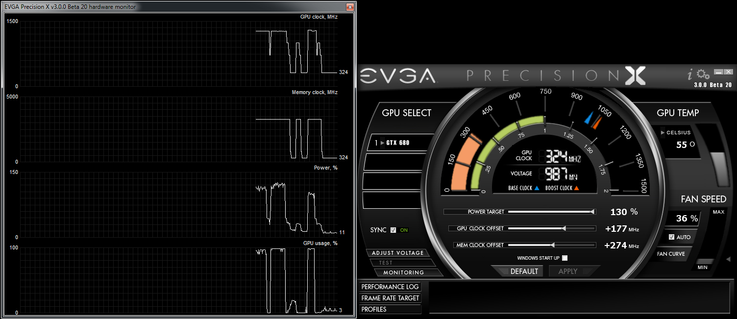Click the small arrow beside fan speed MIN
This screenshot has height=319, width=737.
pyautogui.click(x=728, y=259)
